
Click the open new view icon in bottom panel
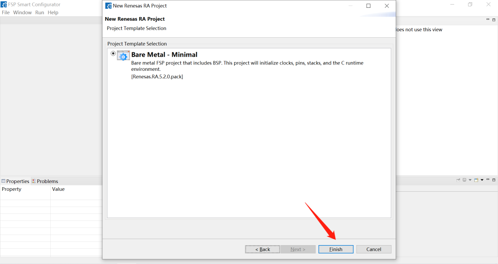(x=476, y=180)
